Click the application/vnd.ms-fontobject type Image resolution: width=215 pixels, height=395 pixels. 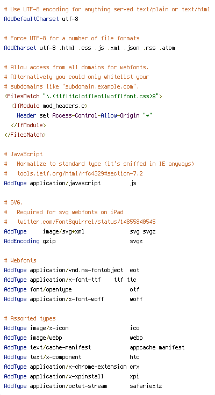click(x=76, y=270)
